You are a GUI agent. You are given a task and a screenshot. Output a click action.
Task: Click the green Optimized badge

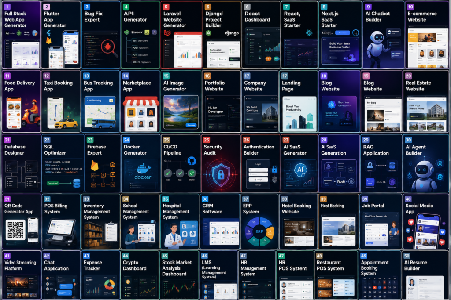coord(53,183)
